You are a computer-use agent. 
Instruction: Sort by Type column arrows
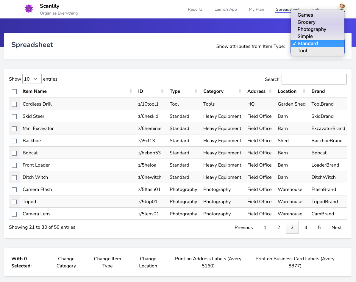point(196,91)
